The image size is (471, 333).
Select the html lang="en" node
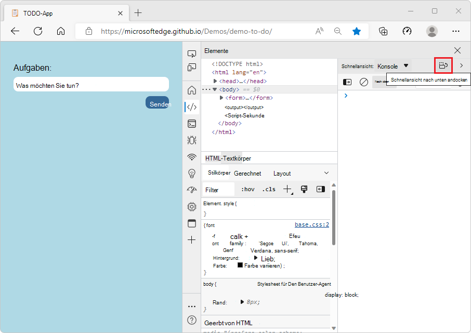click(x=239, y=72)
